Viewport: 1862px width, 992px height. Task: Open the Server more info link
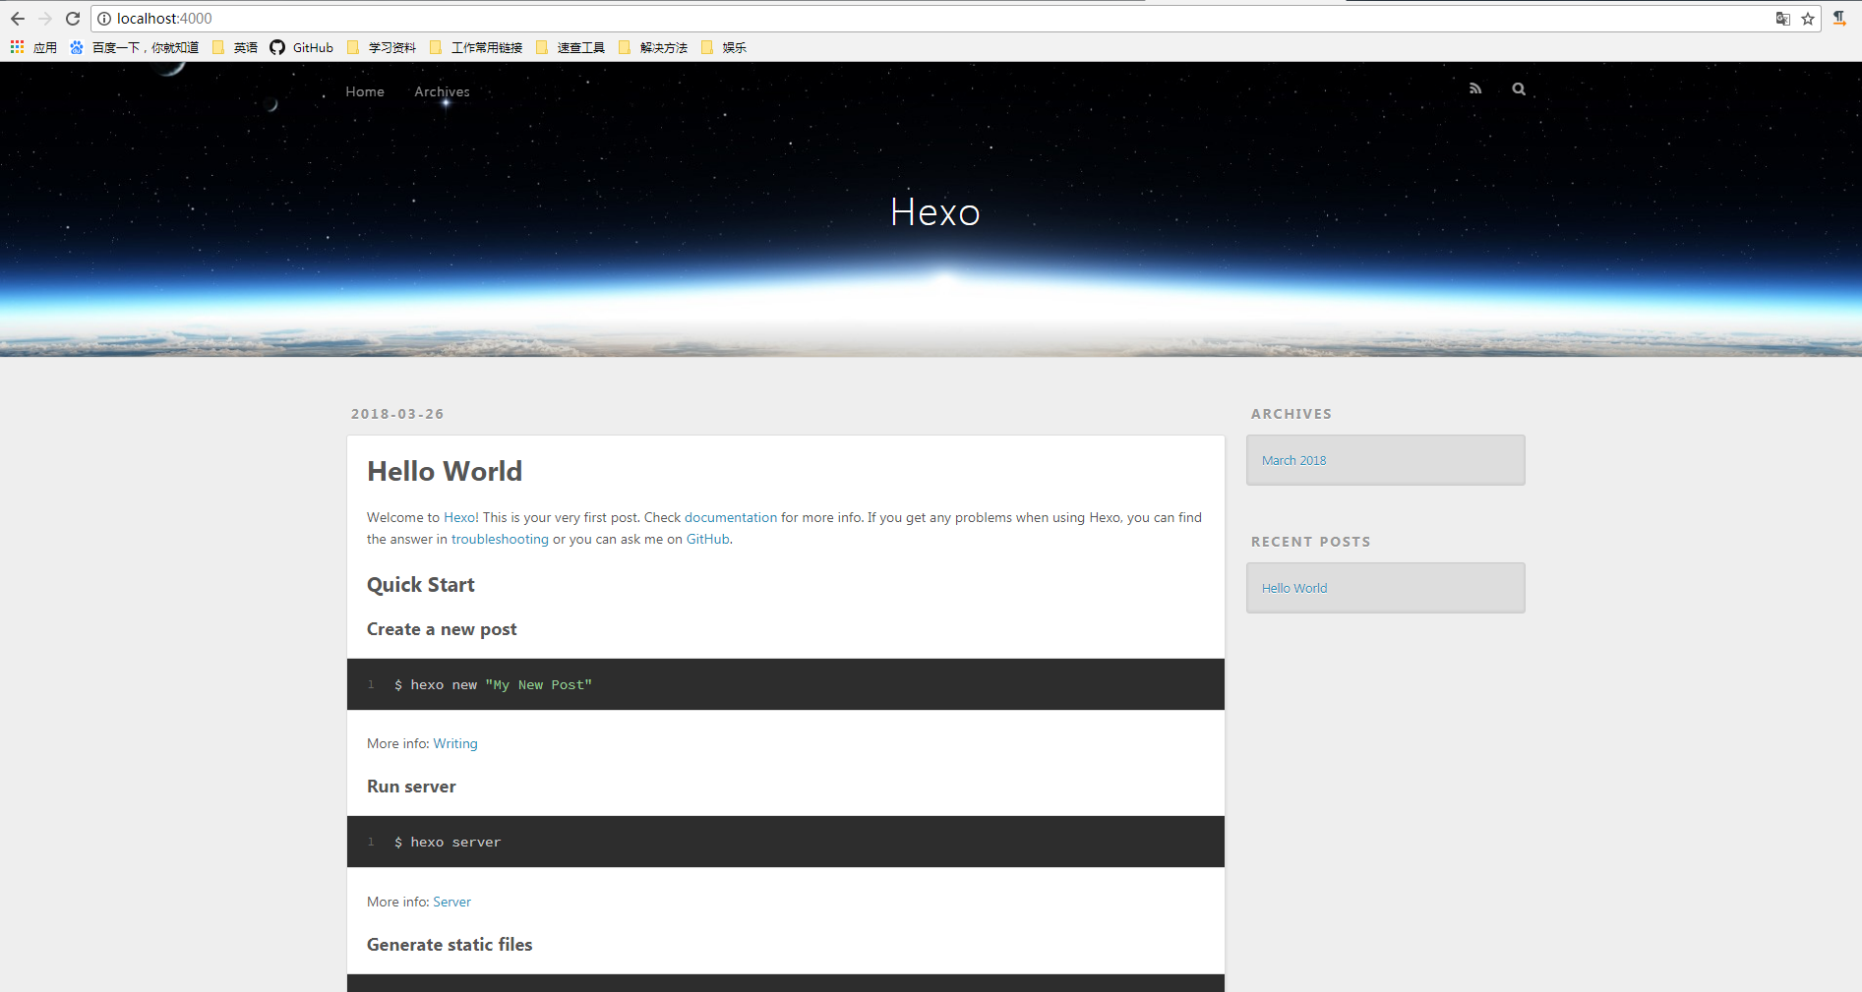[x=452, y=902]
